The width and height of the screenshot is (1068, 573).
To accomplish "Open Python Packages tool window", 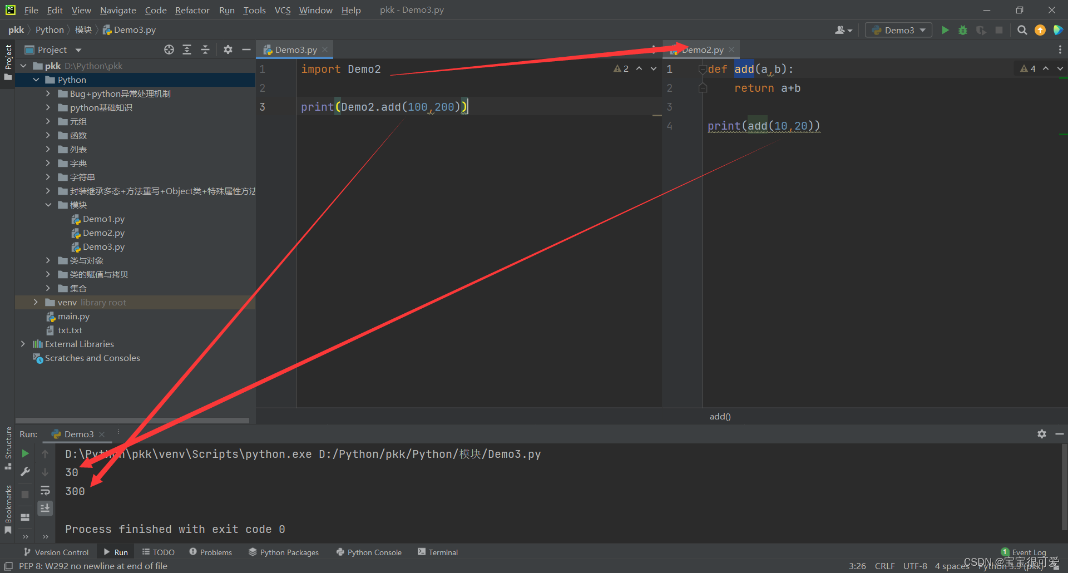I will 284,552.
